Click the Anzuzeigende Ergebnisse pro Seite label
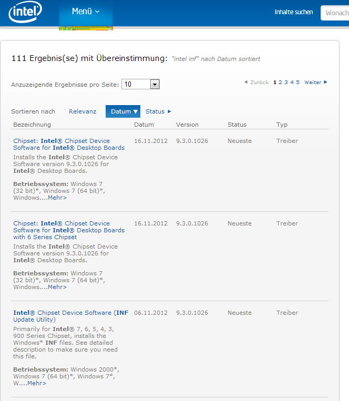The height and width of the screenshot is (401, 349). [x=65, y=85]
